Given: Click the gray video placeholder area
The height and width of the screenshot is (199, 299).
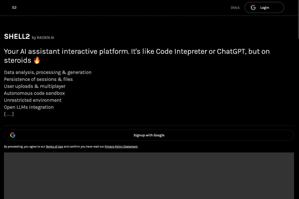Looking at the screenshot, I should 149,176.
